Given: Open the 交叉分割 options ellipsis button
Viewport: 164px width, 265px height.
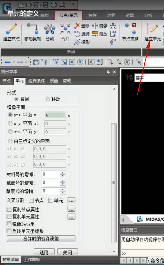Looking at the screenshot, I should tap(71, 200).
